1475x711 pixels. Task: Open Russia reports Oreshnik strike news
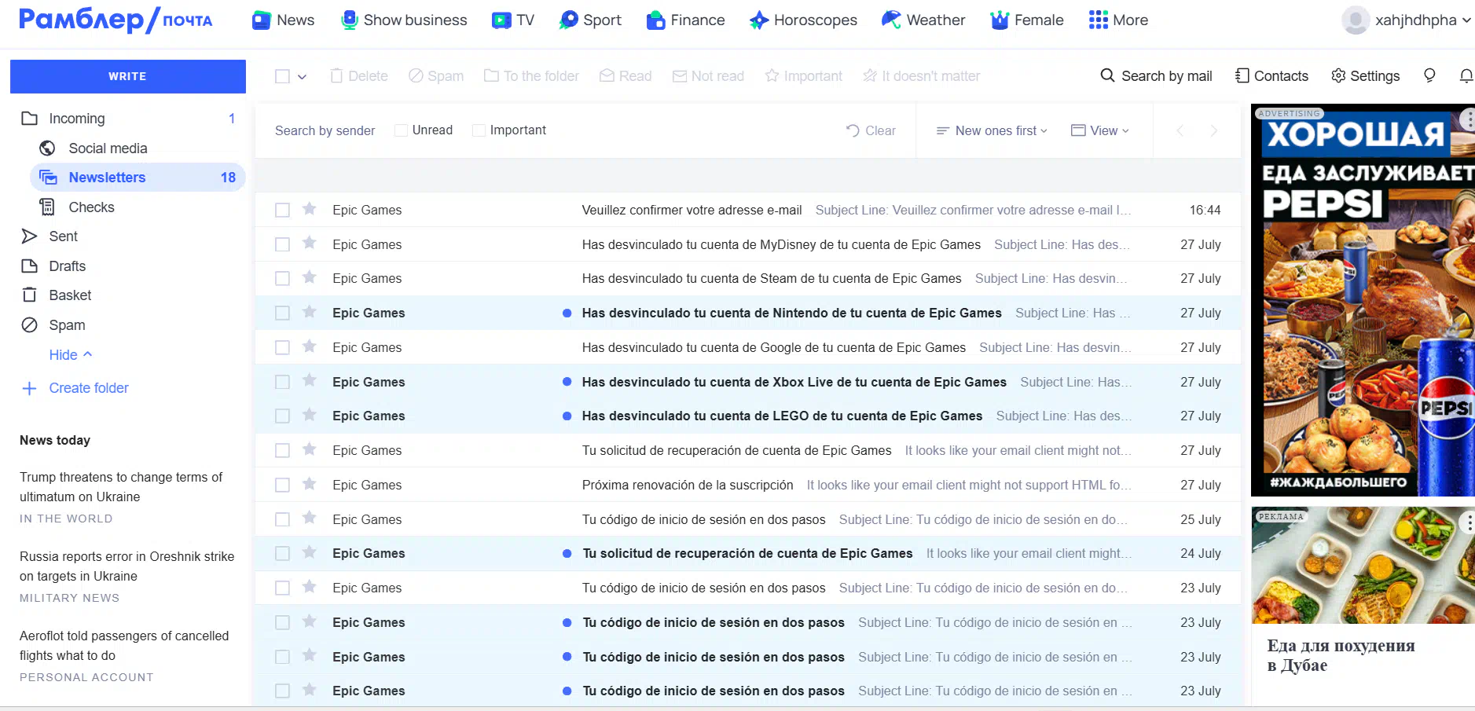point(127,566)
